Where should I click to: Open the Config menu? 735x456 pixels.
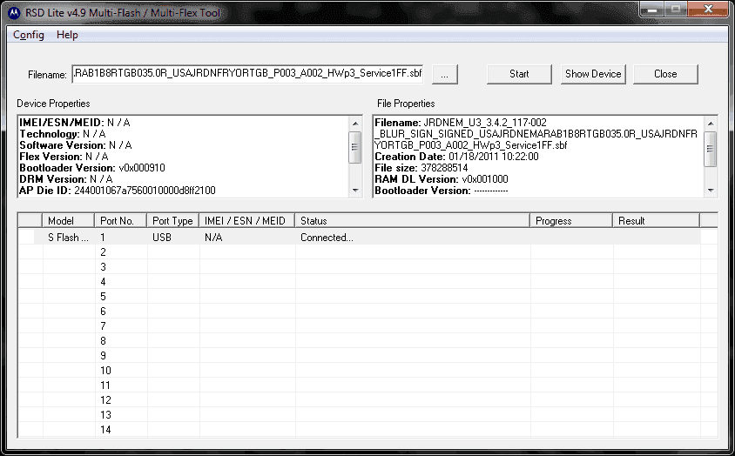29,35
